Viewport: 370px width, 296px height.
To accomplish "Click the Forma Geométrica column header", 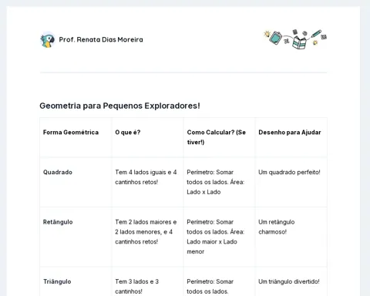I will pyautogui.click(x=71, y=133).
